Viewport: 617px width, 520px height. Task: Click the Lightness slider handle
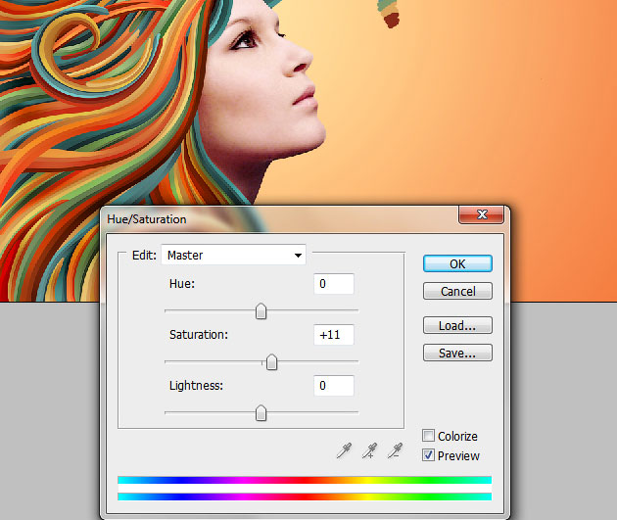click(x=261, y=413)
